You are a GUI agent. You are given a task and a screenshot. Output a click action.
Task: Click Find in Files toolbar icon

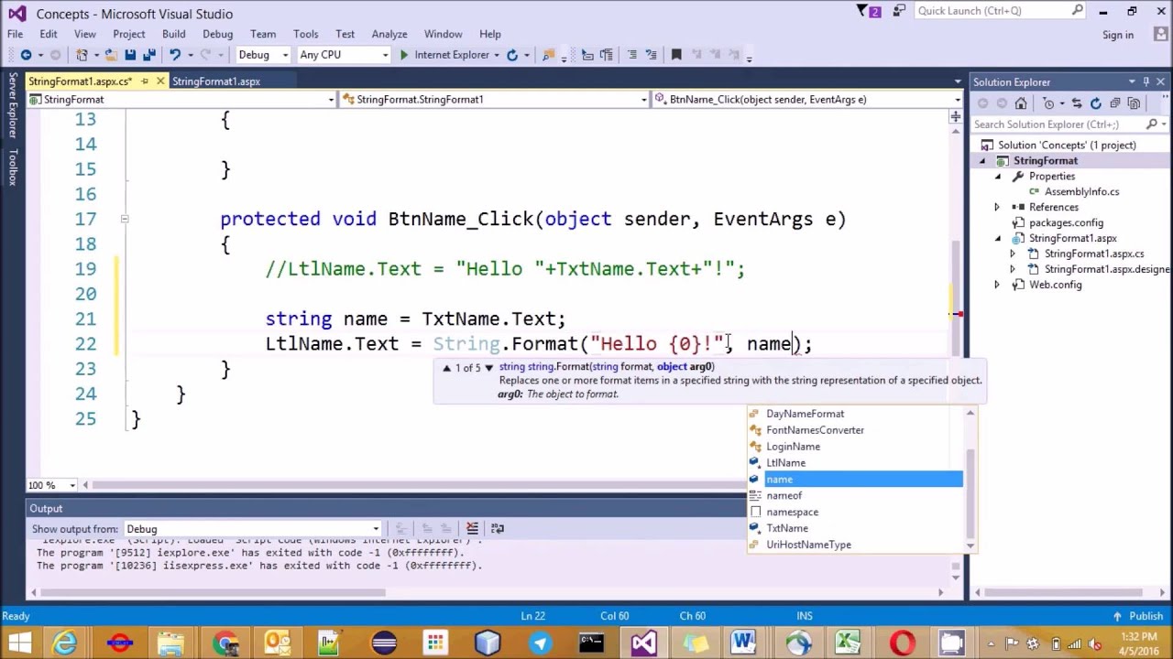pos(549,55)
